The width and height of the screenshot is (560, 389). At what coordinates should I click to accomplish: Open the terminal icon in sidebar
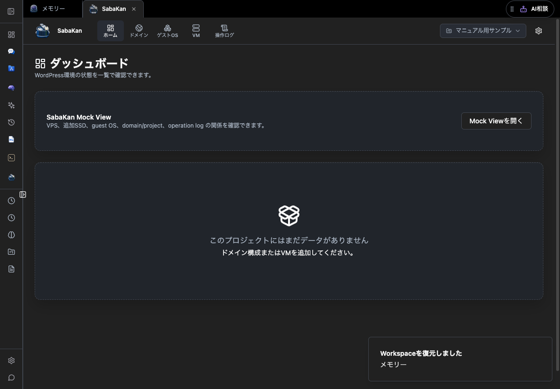[11, 158]
